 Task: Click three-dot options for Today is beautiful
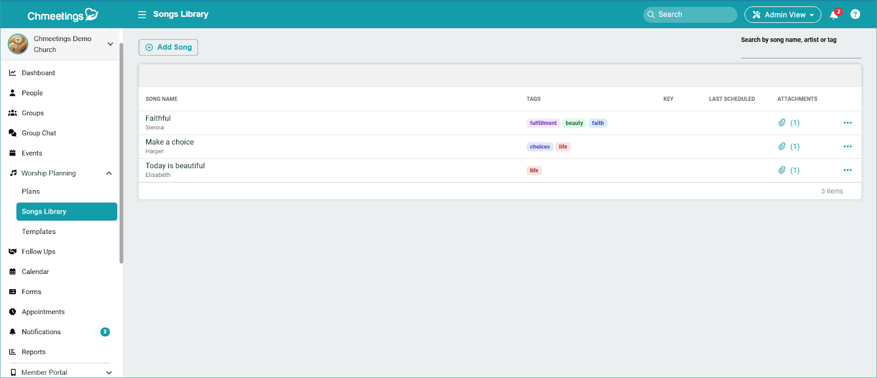[847, 170]
